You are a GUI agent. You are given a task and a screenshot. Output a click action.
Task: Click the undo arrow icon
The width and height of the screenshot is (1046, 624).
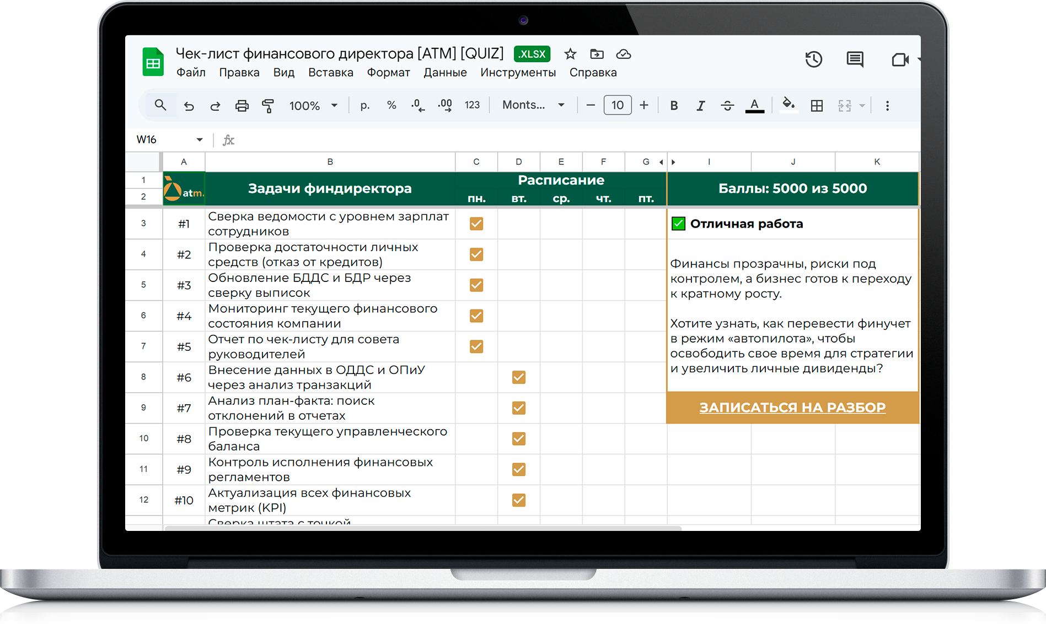pos(189,106)
